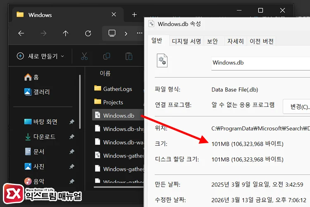
Task: Open a new Explorer tab with plus button
Action: pyautogui.click(x=134, y=14)
